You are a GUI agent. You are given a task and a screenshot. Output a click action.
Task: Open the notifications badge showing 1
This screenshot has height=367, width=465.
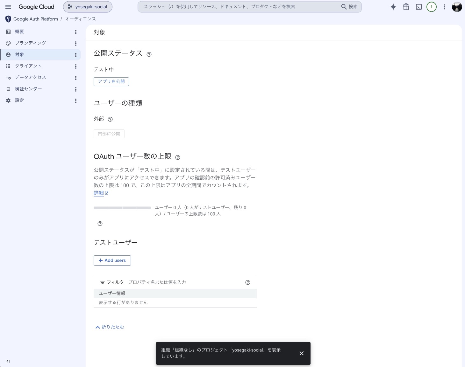[x=432, y=7]
